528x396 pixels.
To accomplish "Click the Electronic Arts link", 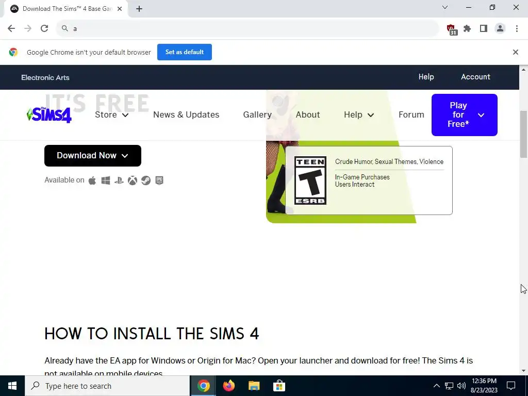I will (x=45, y=77).
